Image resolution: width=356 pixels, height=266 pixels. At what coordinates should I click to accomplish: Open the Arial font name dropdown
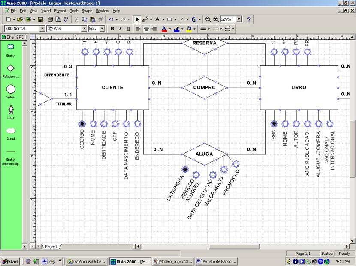tap(84, 28)
